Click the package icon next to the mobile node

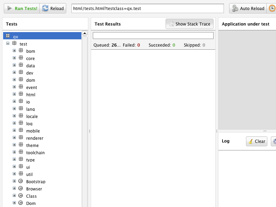(21, 131)
